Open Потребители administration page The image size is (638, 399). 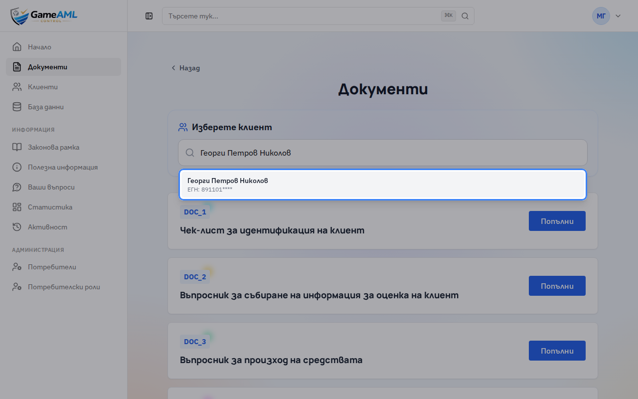point(63,267)
